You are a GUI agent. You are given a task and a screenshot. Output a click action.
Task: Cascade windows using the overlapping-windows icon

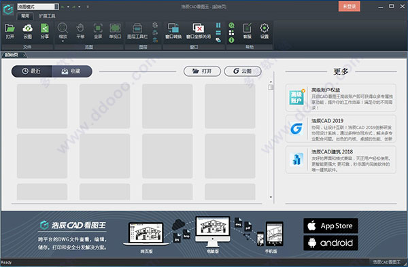pyautogui.click(x=218, y=40)
